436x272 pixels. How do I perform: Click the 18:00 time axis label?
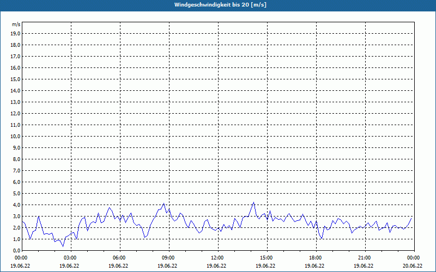(316, 258)
